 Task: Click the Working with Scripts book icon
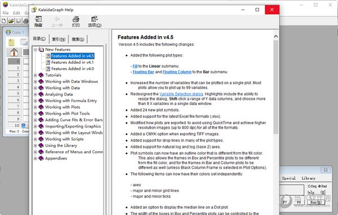tap(41, 139)
